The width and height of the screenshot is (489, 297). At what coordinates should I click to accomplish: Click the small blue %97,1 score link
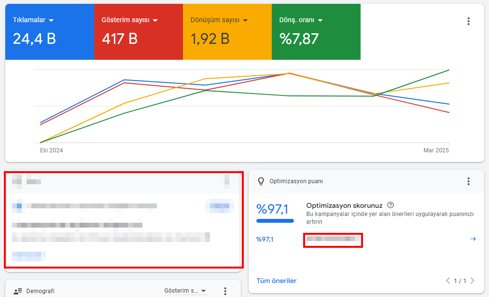tap(265, 239)
